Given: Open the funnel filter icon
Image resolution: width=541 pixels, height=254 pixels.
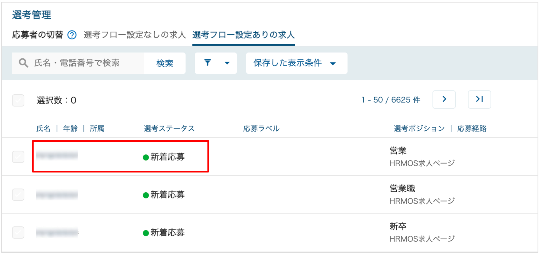Looking at the screenshot, I should 208,63.
